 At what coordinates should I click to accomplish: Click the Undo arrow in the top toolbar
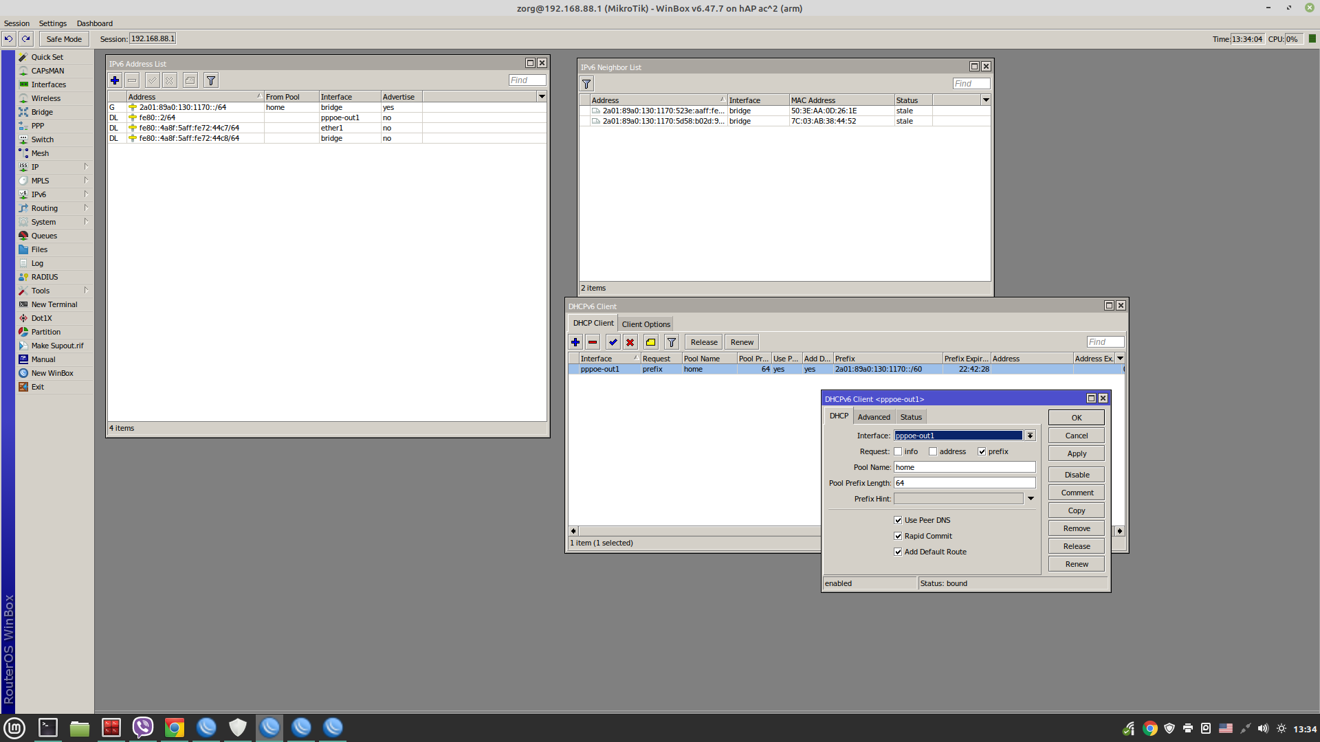point(9,39)
